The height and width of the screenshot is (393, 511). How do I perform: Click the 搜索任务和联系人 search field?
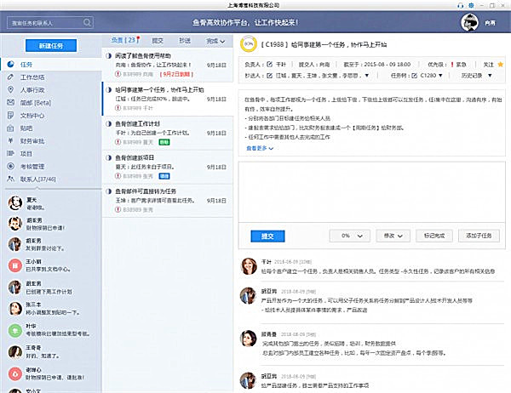click(49, 23)
